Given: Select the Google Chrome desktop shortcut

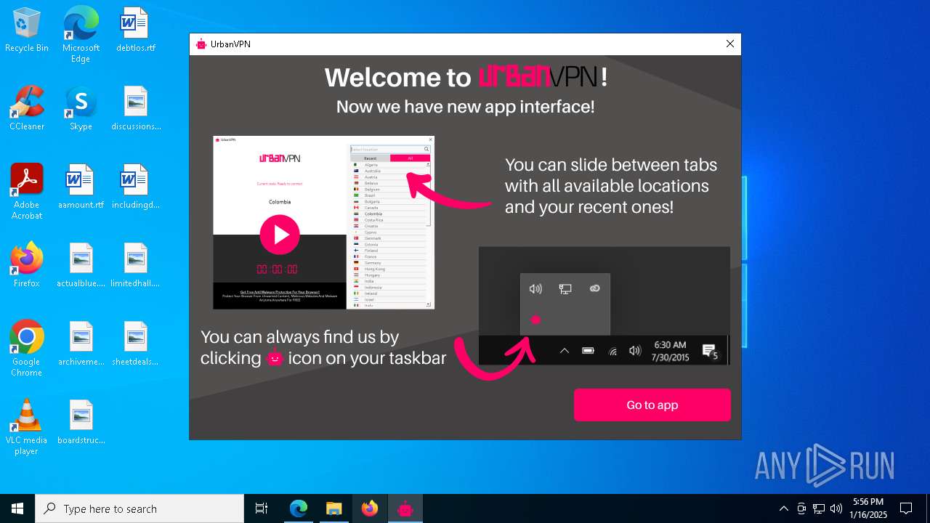Looking at the screenshot, I should coord(27,349).
